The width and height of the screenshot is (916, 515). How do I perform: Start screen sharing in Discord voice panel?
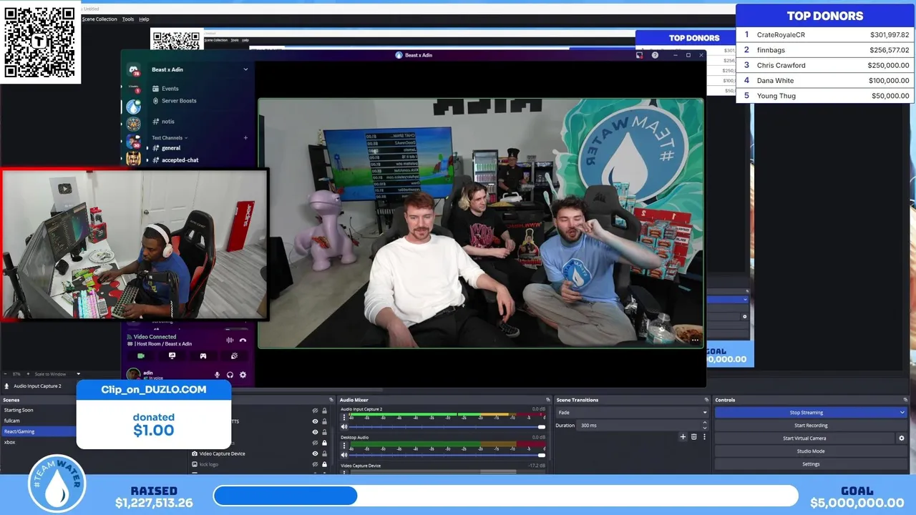tap(172, 355)
